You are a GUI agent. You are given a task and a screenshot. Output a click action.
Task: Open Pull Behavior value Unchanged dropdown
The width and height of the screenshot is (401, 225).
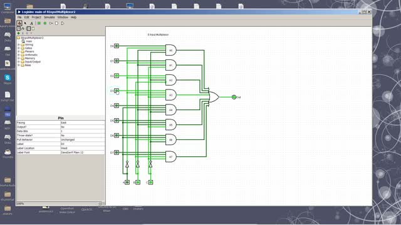click(82, 140)
